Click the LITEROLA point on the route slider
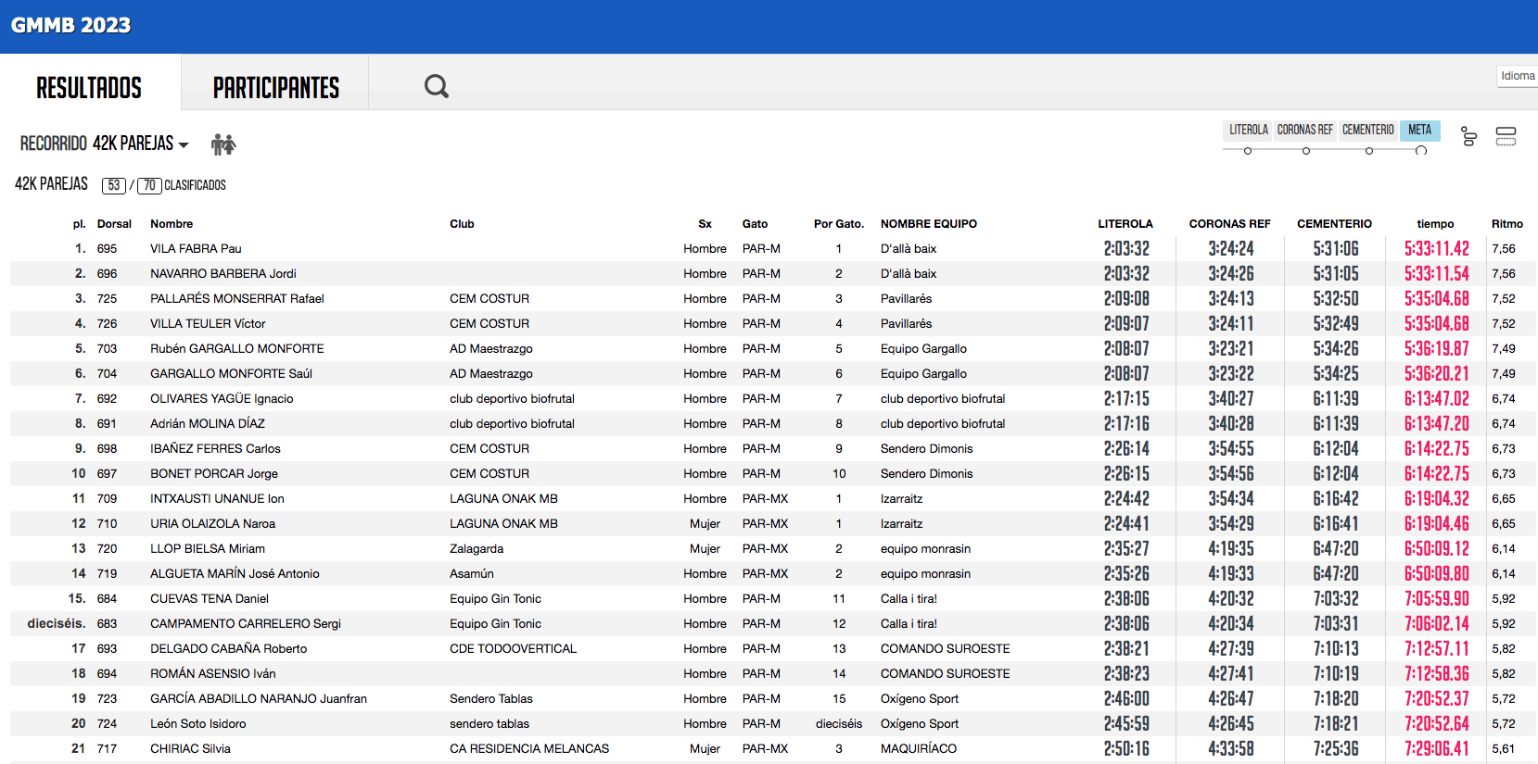The height and width of the screenshot is (764, 1538). point(1248,151)
